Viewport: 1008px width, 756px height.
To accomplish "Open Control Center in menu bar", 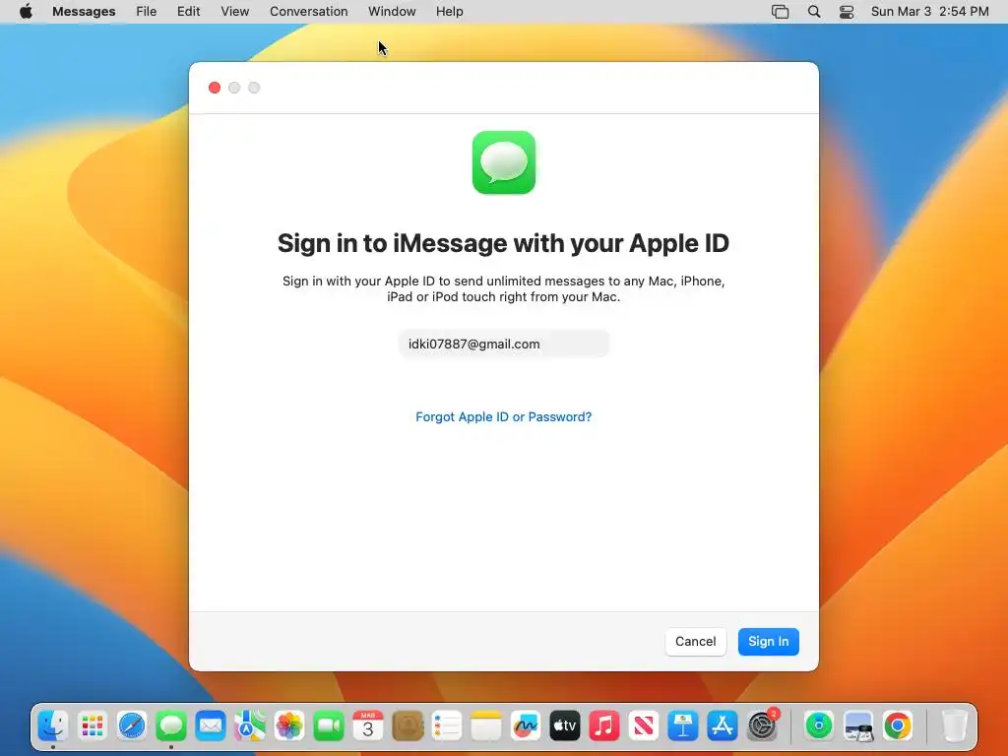I will click(x=847, y=12).
